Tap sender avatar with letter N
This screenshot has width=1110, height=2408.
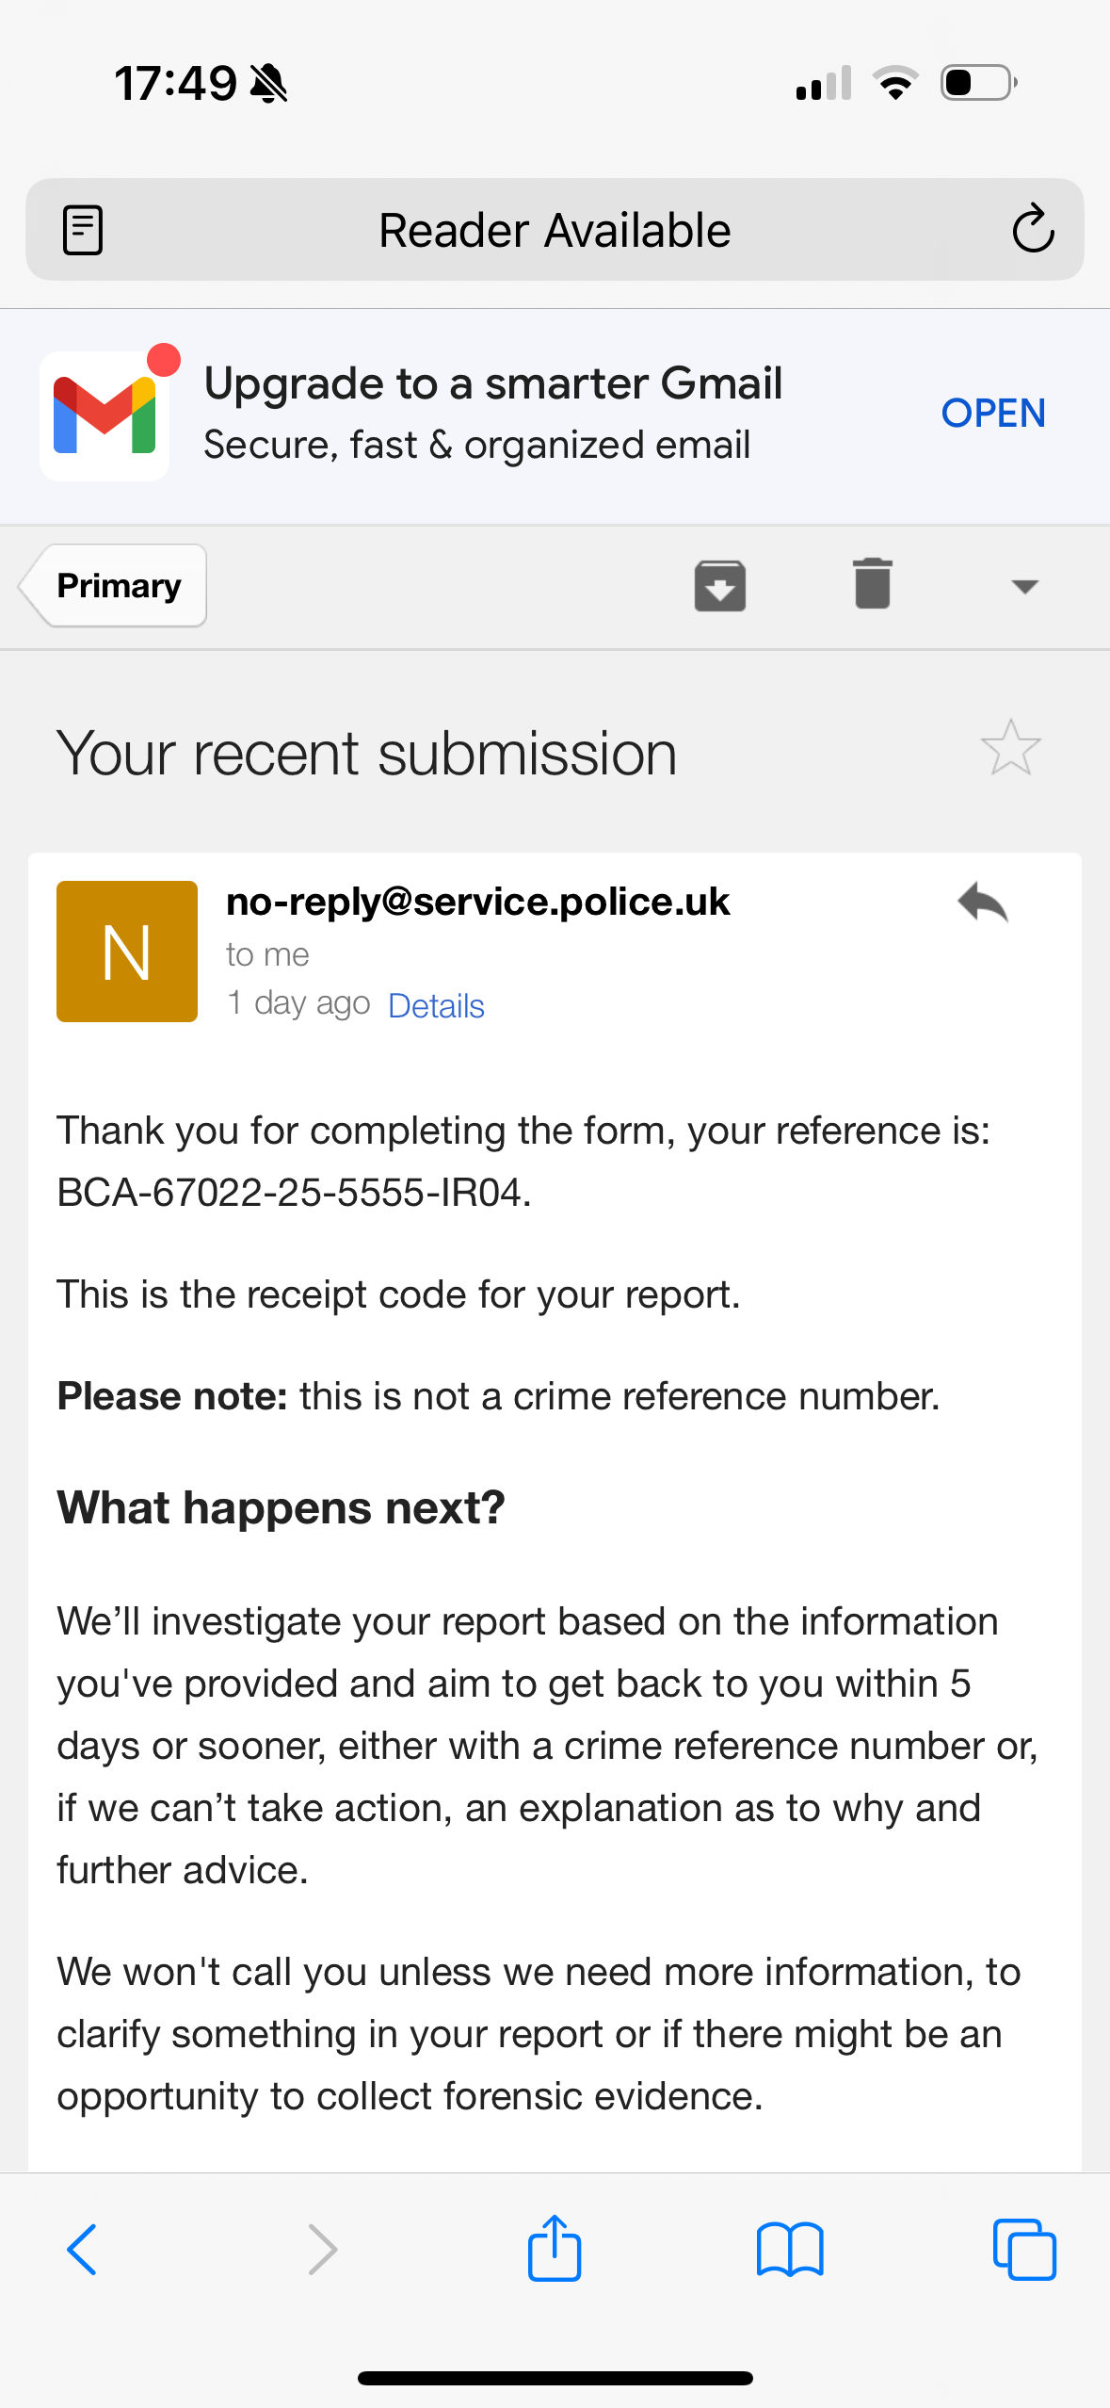pyautogui.click(x=127, y=952)
